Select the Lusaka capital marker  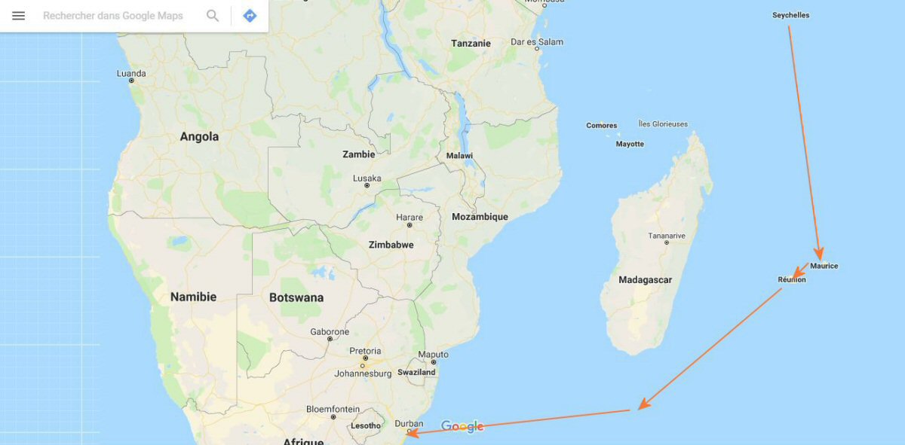tap(367, 187)
